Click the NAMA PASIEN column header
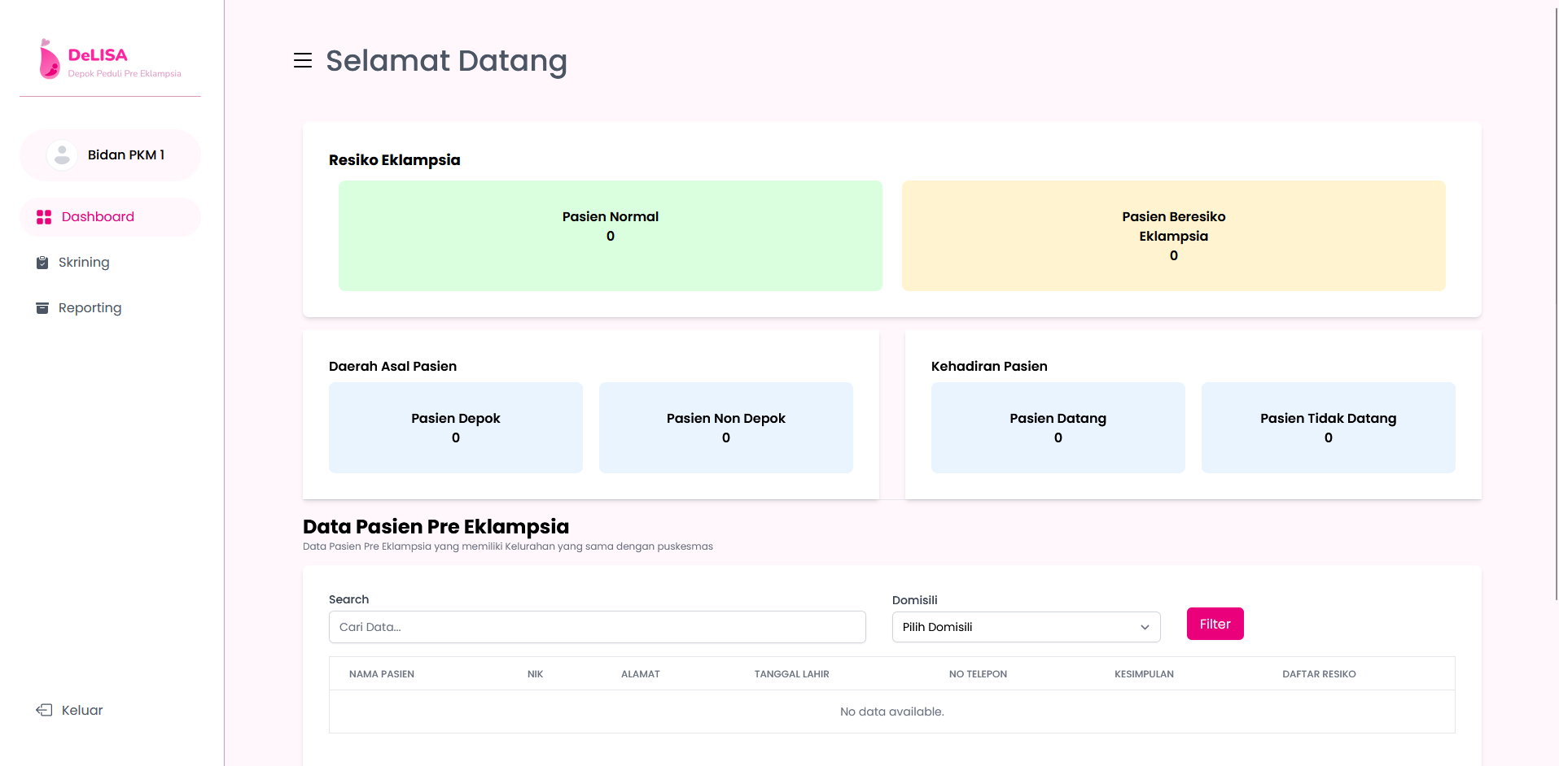Image resolution: width=1559 pixels, height=766 pixels. 382,674
